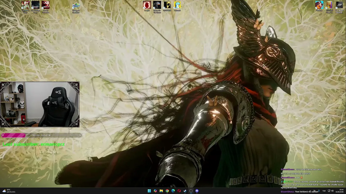Launch the Longvinter heart icon shortcut
The image size is (346, 194).
pos(147,6)
